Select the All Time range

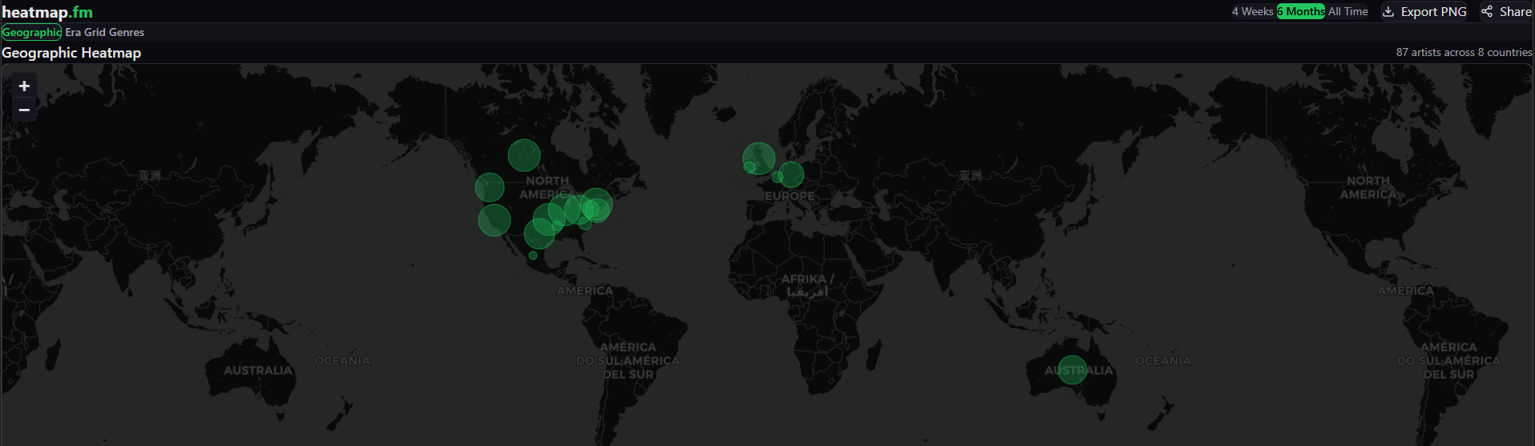[x=1348, y=11]
